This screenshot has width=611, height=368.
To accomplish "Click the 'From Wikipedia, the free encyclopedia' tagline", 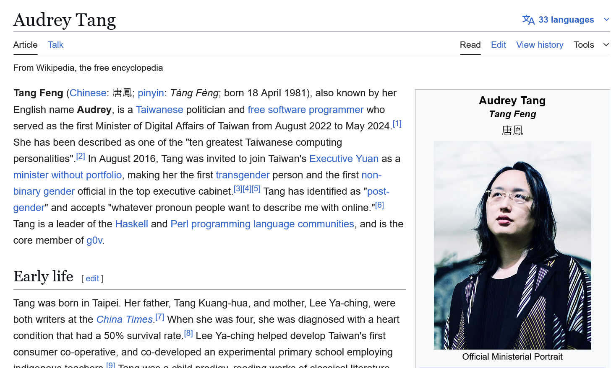I will pos(88,68).
